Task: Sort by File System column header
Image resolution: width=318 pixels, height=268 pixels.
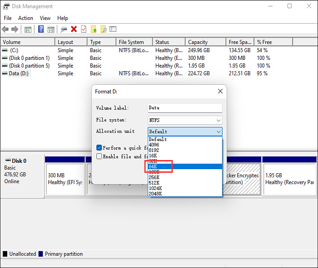Action: [x=134, y=42]
